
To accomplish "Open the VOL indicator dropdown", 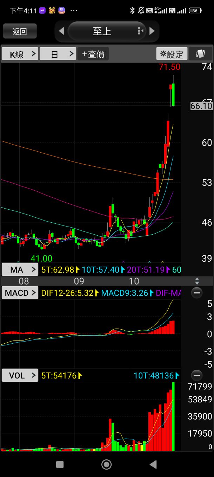I will pos(20,375).
